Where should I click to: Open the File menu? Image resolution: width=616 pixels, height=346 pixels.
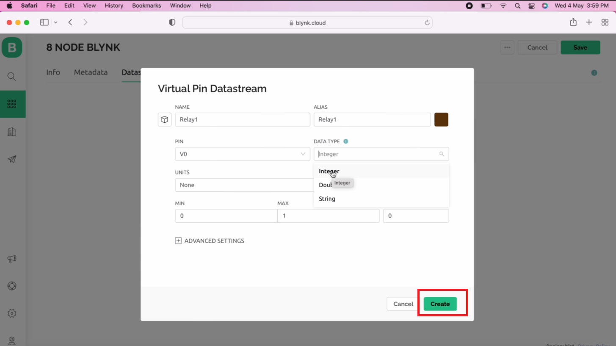click(x=51, y=6)
